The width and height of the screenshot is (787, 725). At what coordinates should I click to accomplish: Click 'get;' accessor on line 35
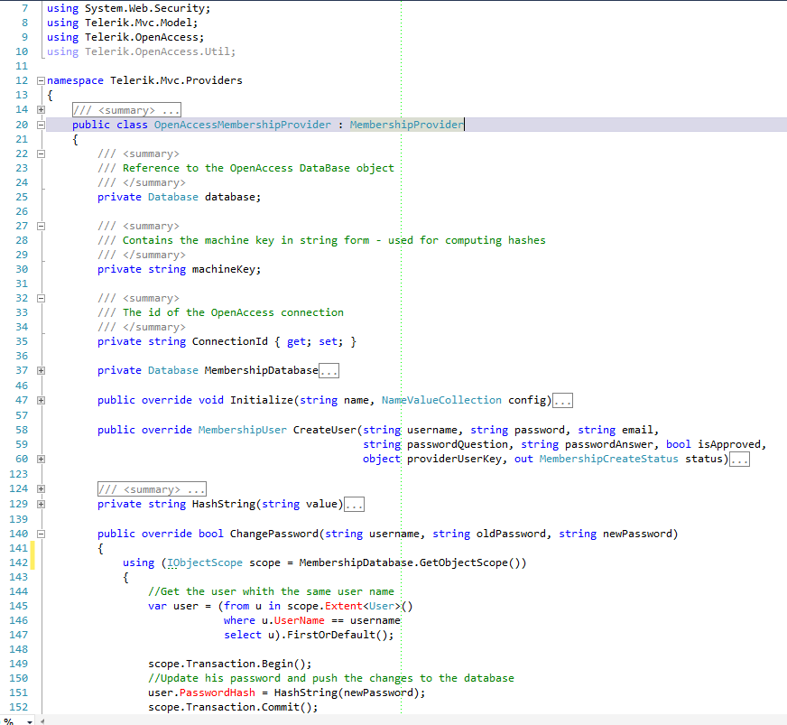point(299,341)
